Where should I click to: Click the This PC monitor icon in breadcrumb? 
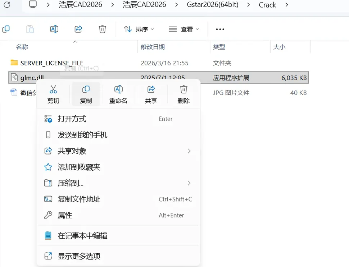click(x=33, y=4)
